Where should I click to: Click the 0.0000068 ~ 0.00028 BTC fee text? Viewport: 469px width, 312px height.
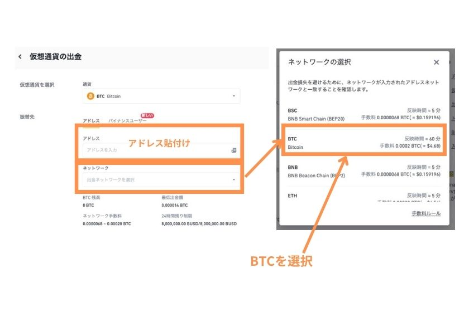point(107,223)
